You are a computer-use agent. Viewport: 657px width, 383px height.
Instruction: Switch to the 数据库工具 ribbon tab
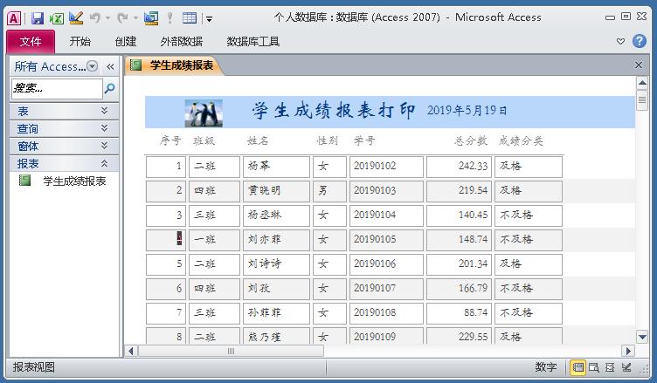253,41
